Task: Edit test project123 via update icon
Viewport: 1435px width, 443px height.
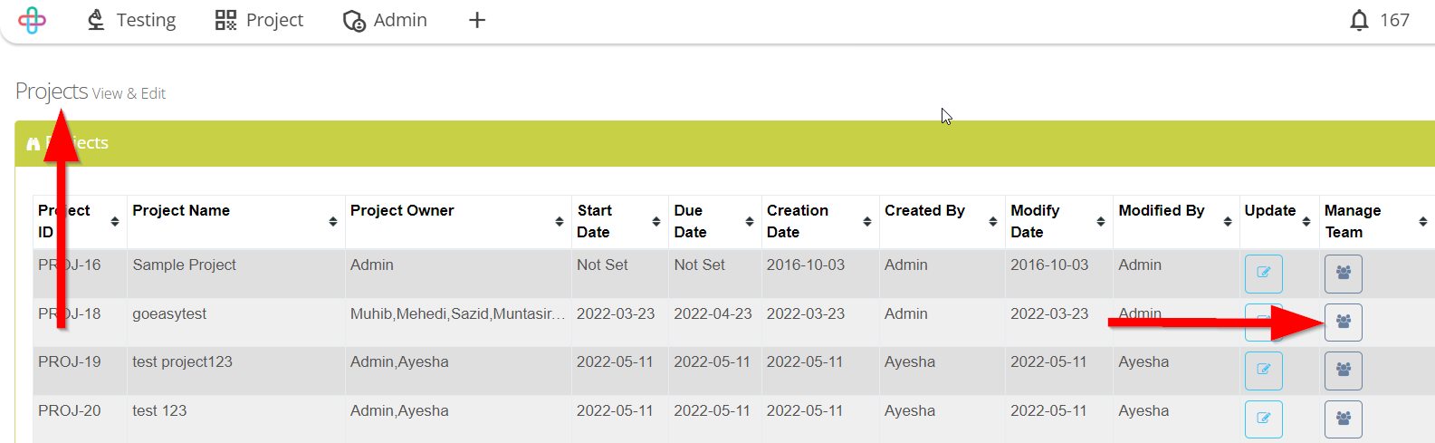Action: pos(1263,371)
